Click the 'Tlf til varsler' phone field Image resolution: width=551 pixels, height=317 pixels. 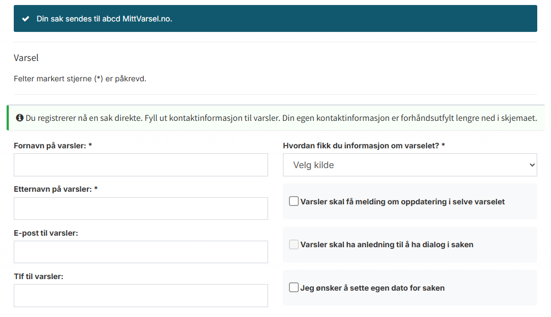[x=141, y=295]
